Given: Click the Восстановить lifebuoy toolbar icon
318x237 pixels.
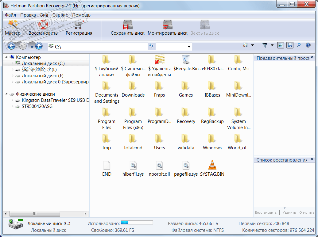Looking at the screenshot, I should (43, 28).
